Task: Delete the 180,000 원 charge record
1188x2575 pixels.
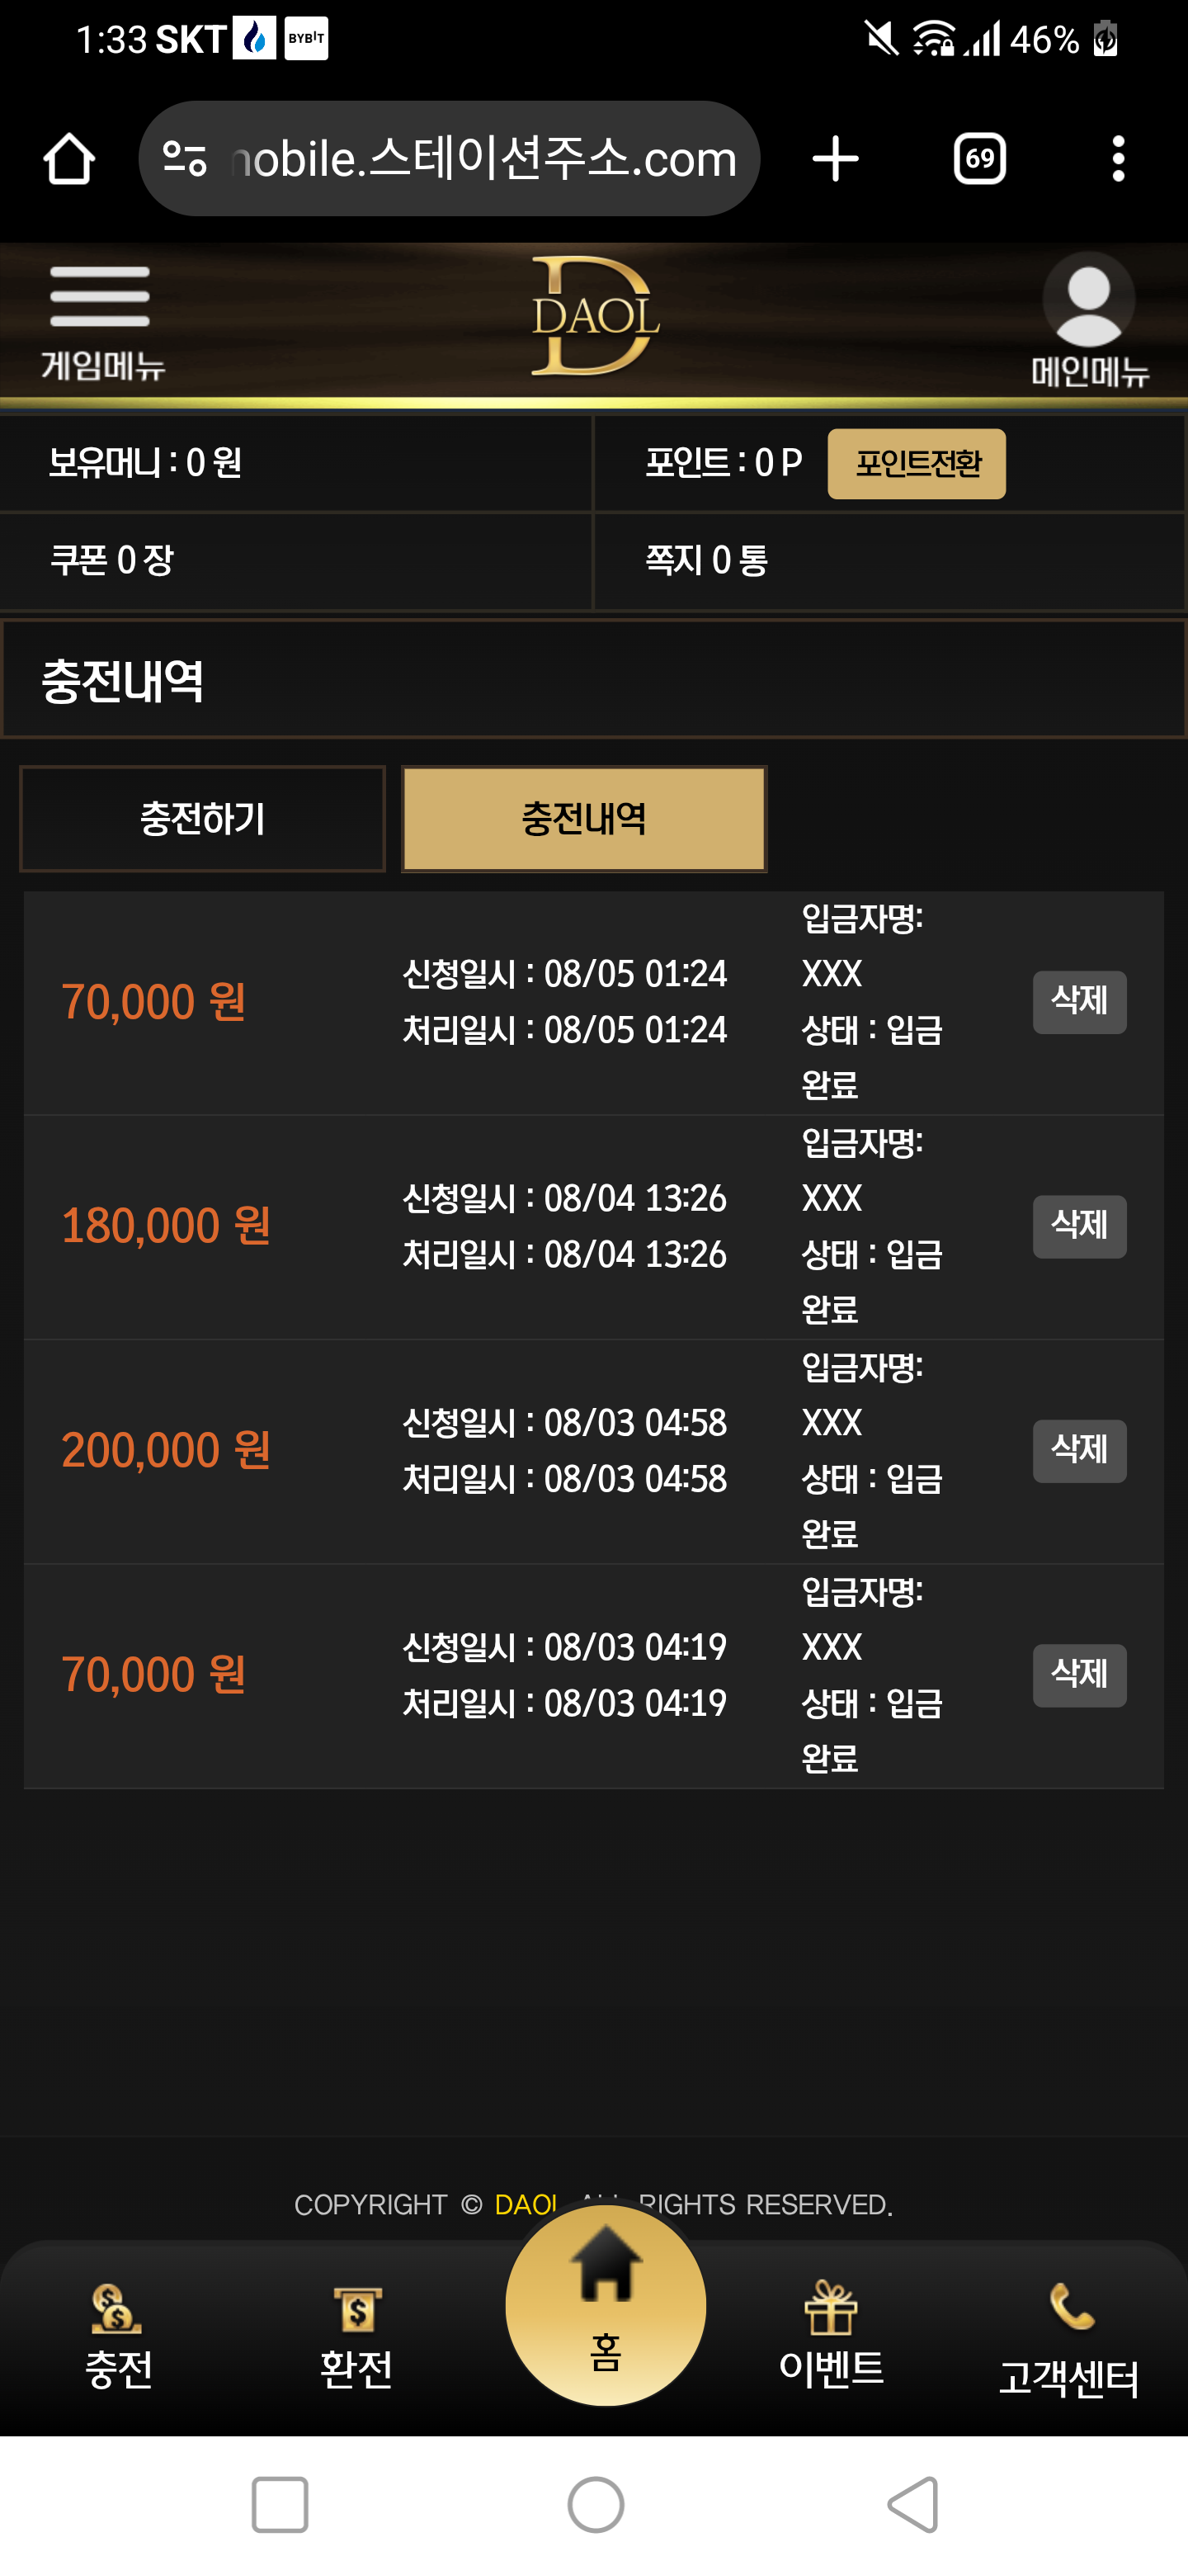Action: 1079,1226
